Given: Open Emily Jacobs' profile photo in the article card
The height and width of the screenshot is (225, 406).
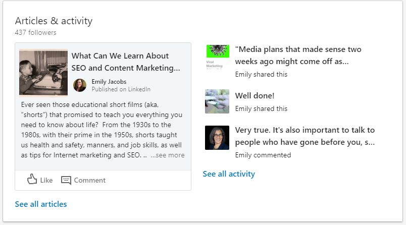Looking at the screenshot, I should (80, 85).
